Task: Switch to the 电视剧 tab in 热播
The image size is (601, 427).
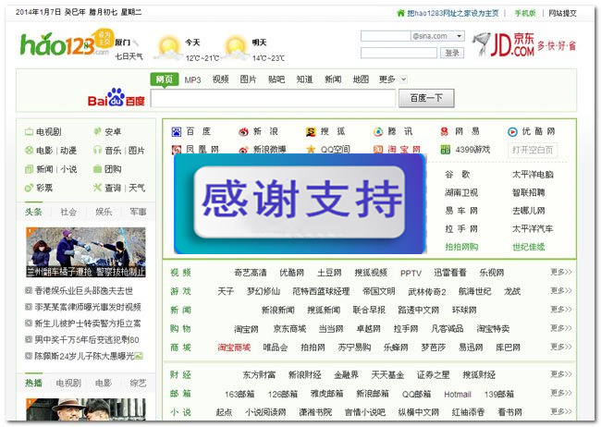Action: pos(68,383)
